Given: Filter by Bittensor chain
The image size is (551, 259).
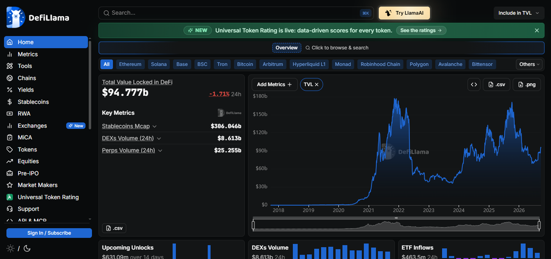Looking at the screenshot, I should 483,64.
